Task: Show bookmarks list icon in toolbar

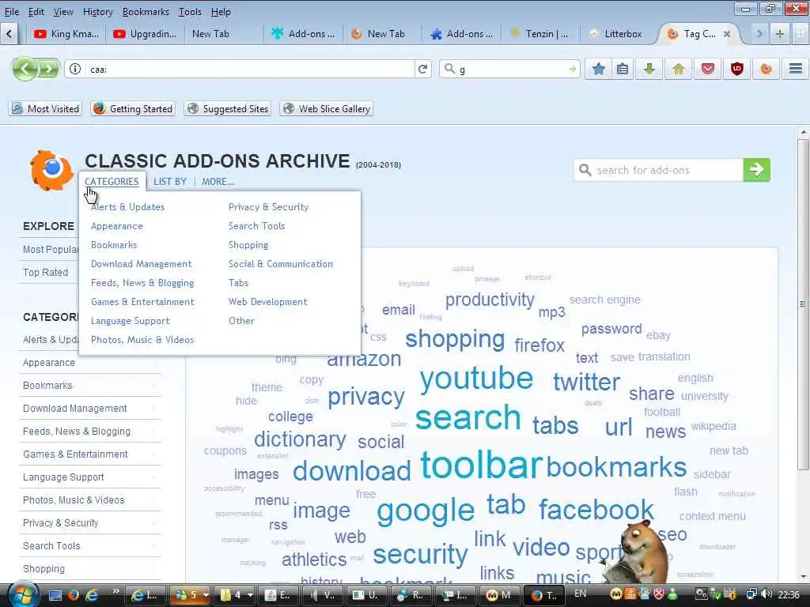Action: (x=623, y=69)
